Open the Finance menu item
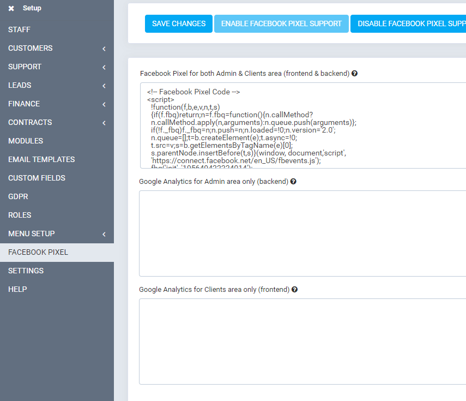 click(57, 104)
